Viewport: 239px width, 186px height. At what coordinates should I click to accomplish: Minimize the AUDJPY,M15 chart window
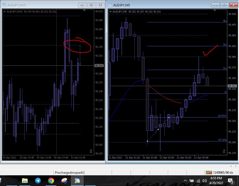coord(82,5)
